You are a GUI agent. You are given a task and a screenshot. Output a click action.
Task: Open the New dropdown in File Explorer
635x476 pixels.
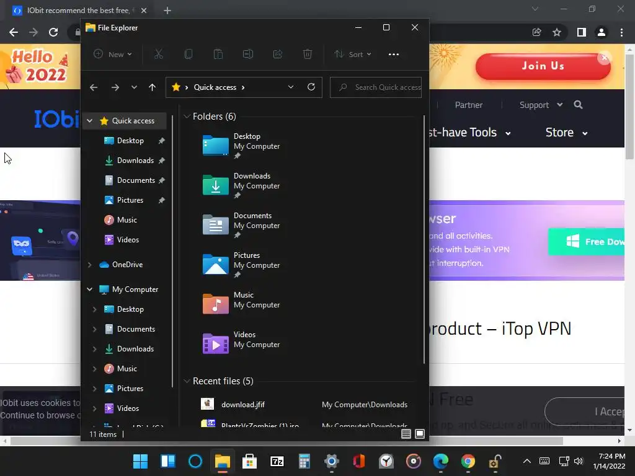113,55
